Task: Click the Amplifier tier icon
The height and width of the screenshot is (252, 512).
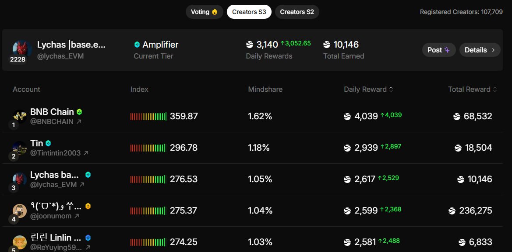Action: (x=137, y=45)
